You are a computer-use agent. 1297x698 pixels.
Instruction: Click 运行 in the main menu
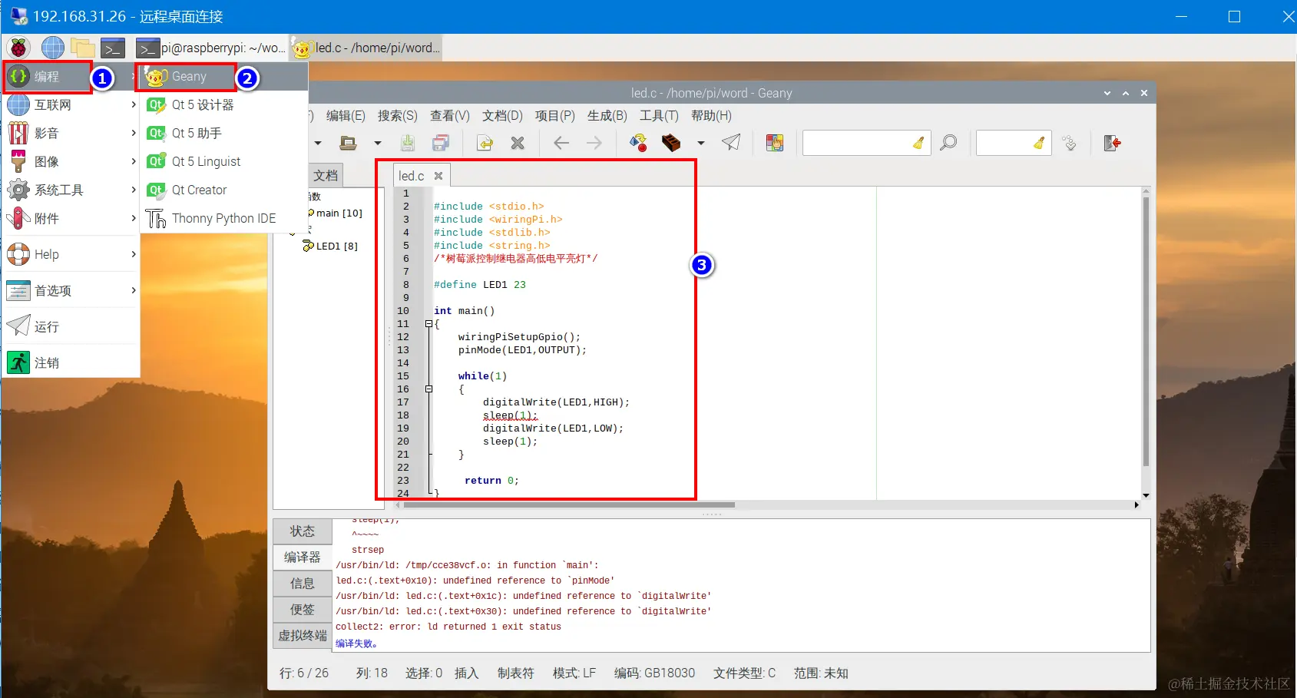pos(71,327)
